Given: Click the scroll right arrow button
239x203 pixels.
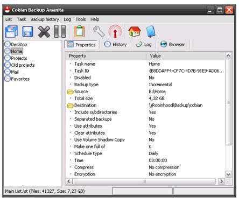Looking at the screenshot, I should coord(222,181).
